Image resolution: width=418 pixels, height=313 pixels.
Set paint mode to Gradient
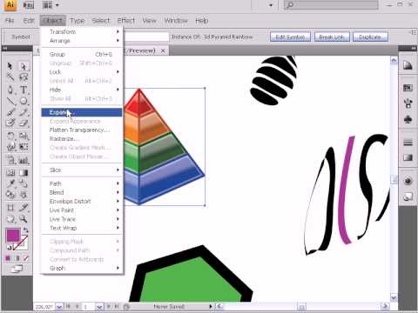[17, 258]
